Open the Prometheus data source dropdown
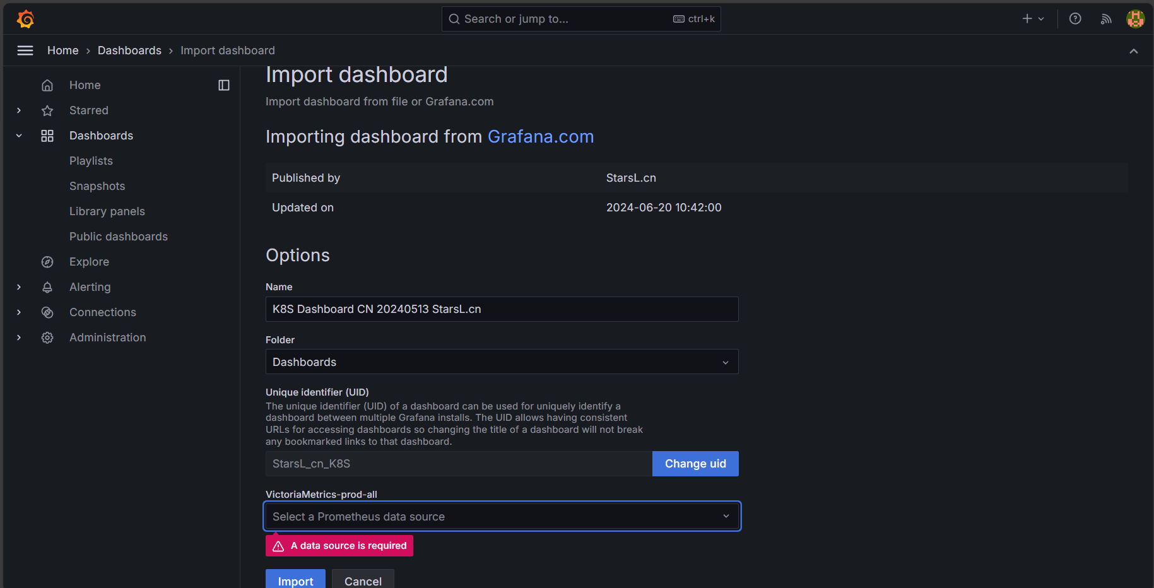Viewport: 1154px width, 588px height. pos(502,517)
